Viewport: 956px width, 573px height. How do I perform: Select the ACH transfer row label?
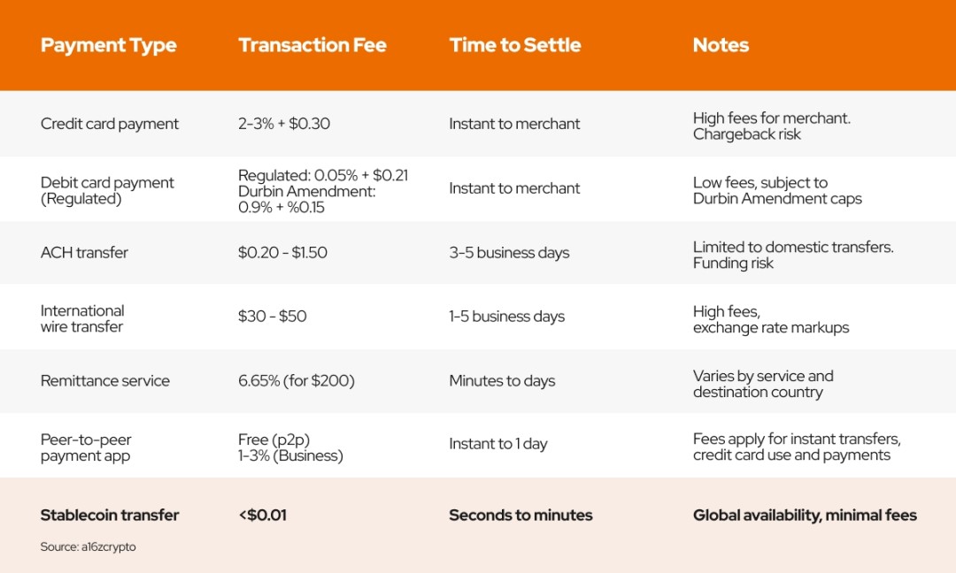click(84, 253)
